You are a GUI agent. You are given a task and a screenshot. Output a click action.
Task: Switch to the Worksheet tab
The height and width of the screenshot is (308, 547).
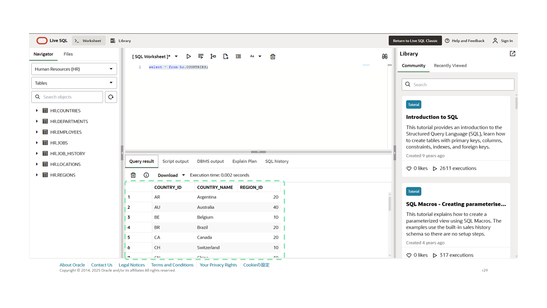pos(88,41)
